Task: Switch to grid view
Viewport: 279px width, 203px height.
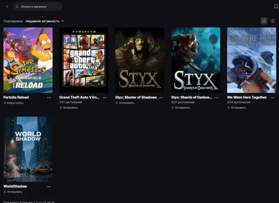Action: click(x=264, y=21)
